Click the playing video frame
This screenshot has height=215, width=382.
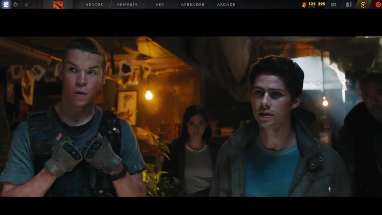click(x=191, y=116)
